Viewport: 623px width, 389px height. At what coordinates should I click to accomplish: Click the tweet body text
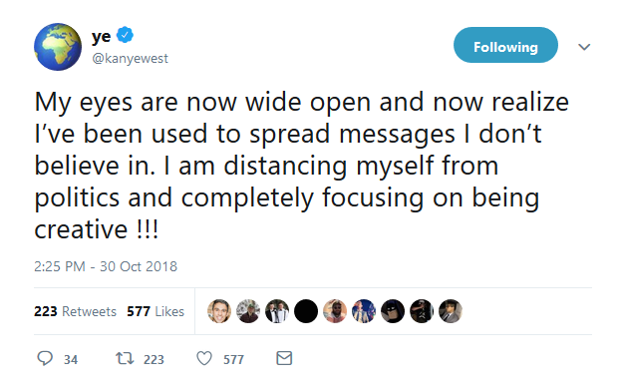302,166
